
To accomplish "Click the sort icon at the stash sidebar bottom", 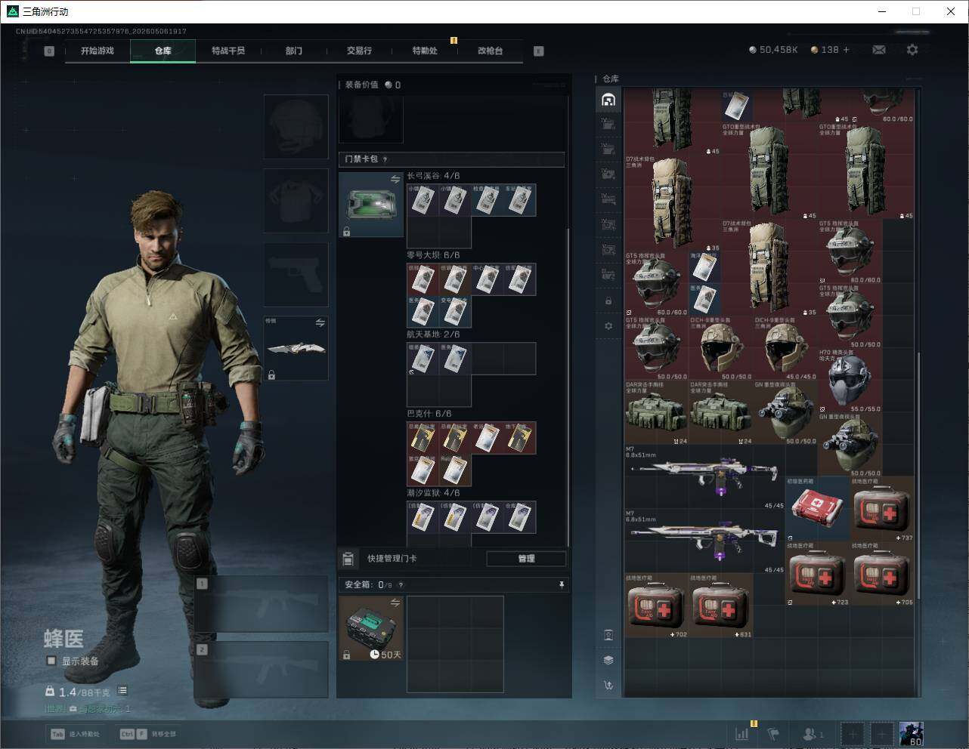I will (x=608, y=686).
